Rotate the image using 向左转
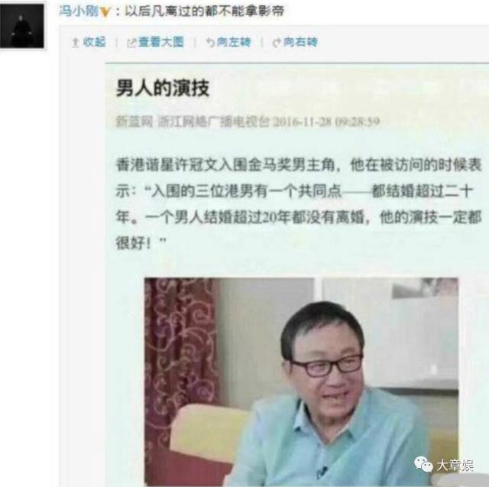The image size is (489, 487). coord(234,42)
